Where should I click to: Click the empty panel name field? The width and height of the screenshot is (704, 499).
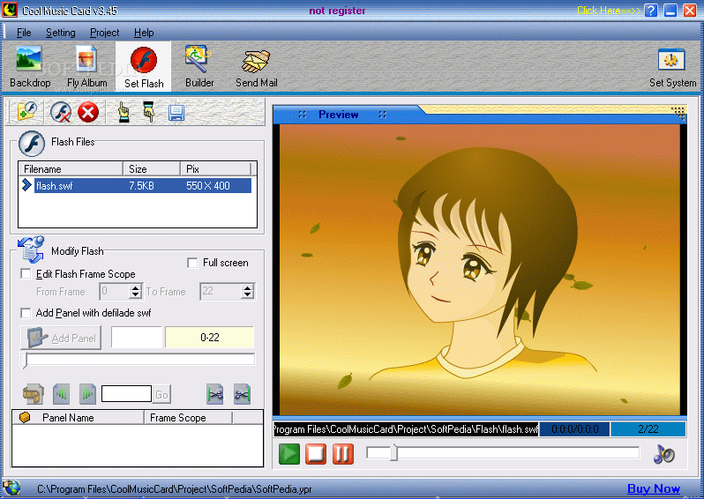tap(137, 337)
